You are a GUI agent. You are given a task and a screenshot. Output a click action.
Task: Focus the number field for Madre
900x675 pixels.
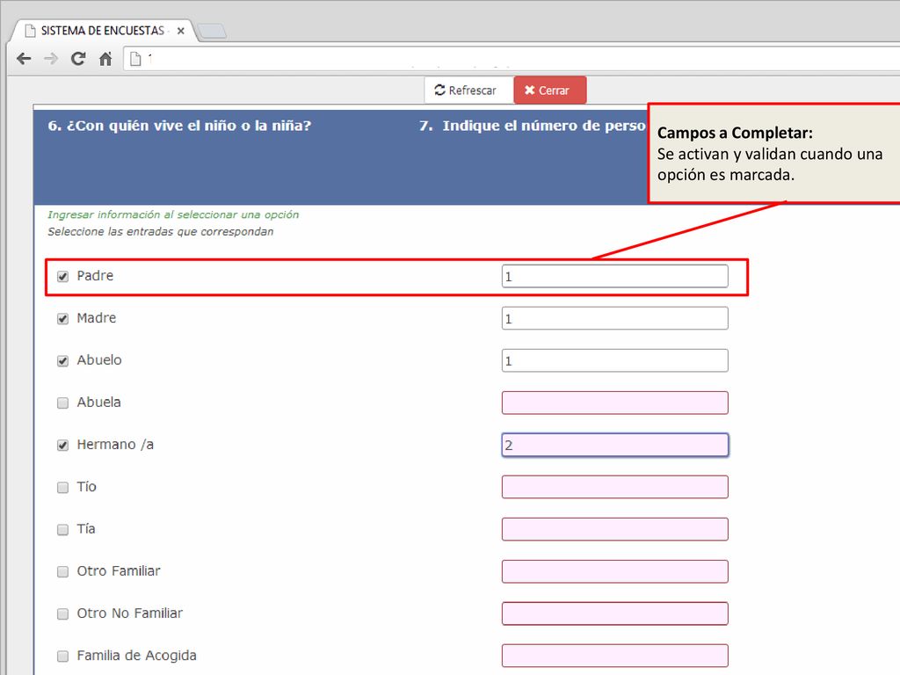[614, 318]
